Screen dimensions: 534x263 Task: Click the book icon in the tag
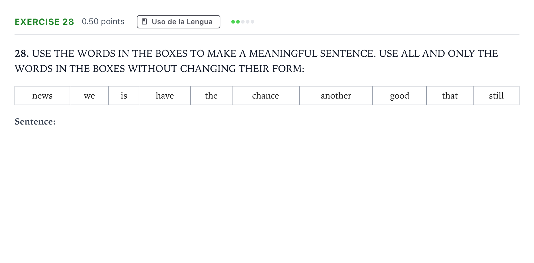click(144, 22)
